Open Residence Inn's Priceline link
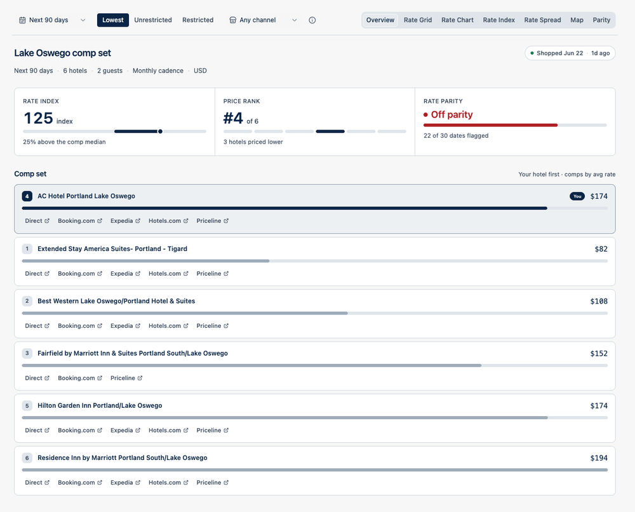 click(x=212, y=482)
